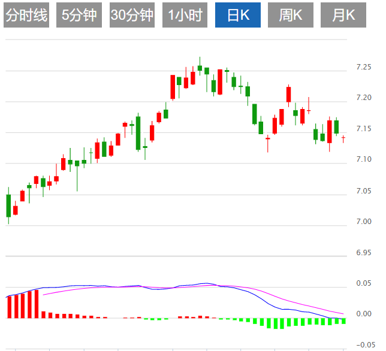Viewport: 386px width, 351px height.
Task: Switch to the 分时线 chart tab
Action: (x=26, y=15)
